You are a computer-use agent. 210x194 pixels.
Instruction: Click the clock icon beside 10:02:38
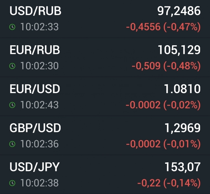(x=12, y=183)
